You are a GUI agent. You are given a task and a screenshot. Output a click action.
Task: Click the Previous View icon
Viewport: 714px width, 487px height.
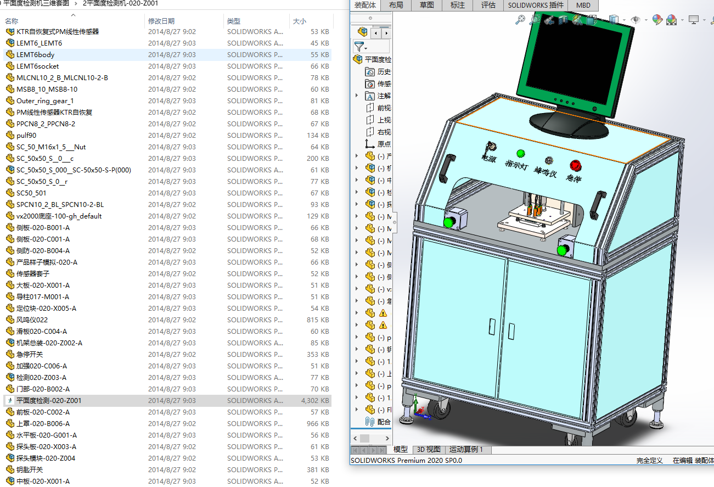pyautogui.click(x=548, y=20)
